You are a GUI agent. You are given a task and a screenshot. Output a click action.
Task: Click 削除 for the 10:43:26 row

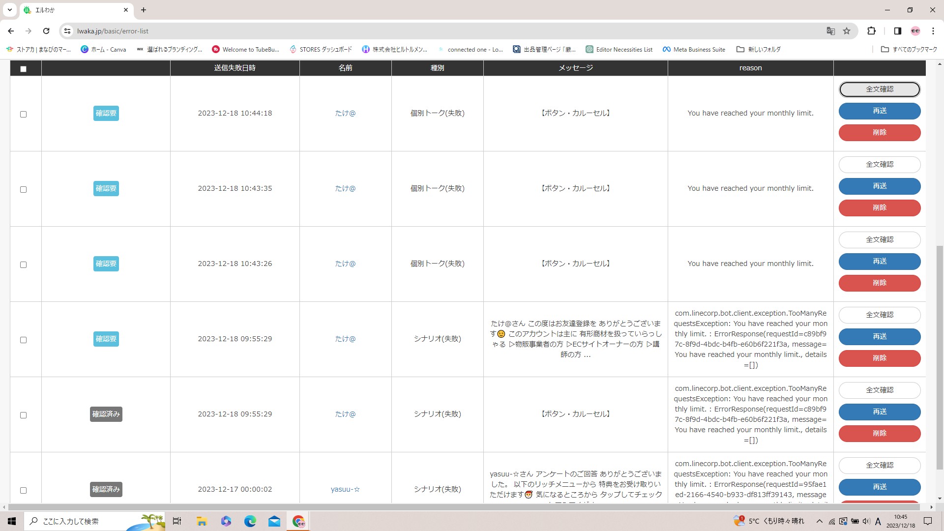[x=879, y=283]
